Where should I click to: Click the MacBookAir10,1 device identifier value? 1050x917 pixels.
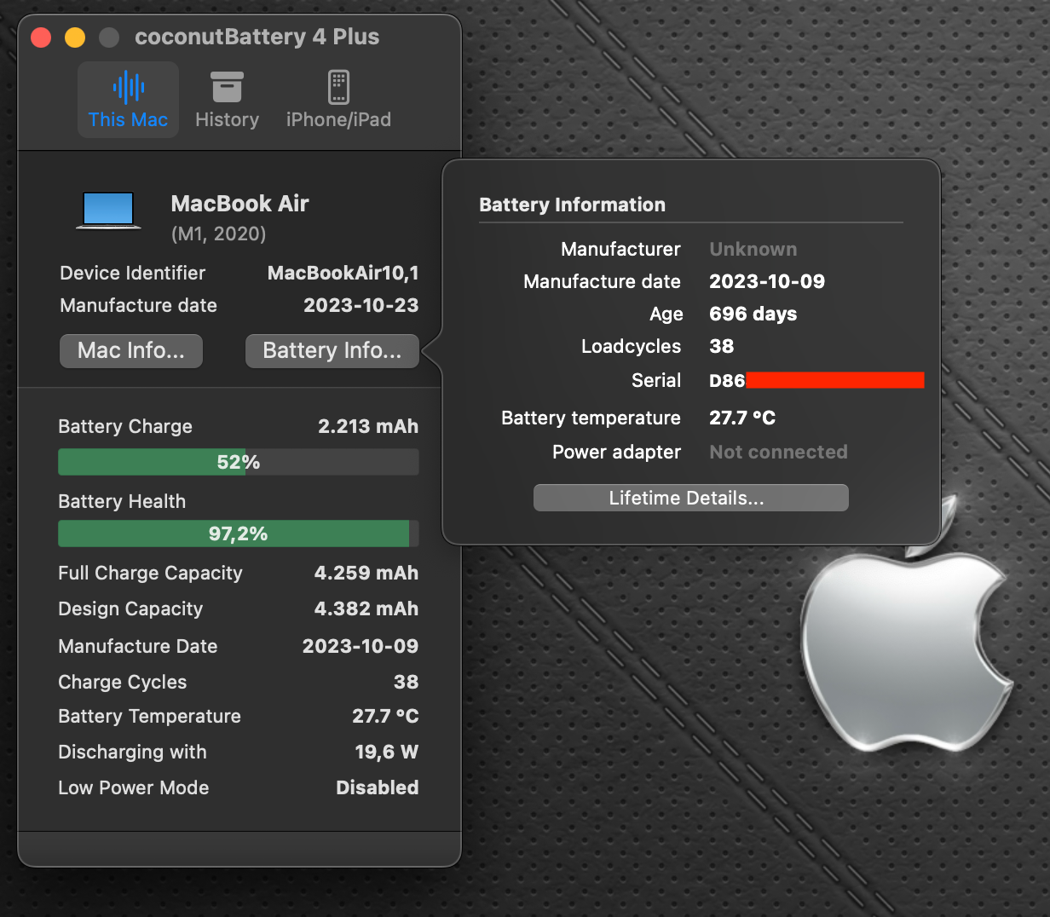[x=343, y=273]
